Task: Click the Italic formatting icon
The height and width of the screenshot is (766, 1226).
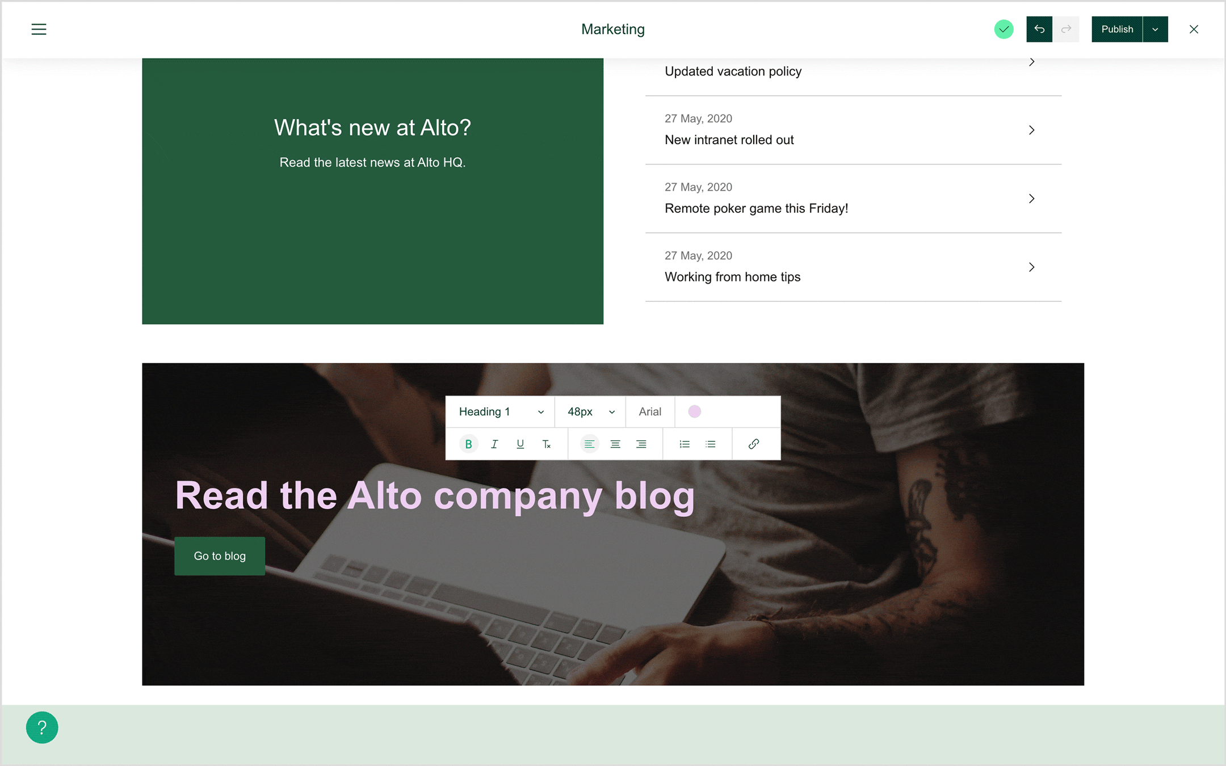Action: click(x=494, y=443)
